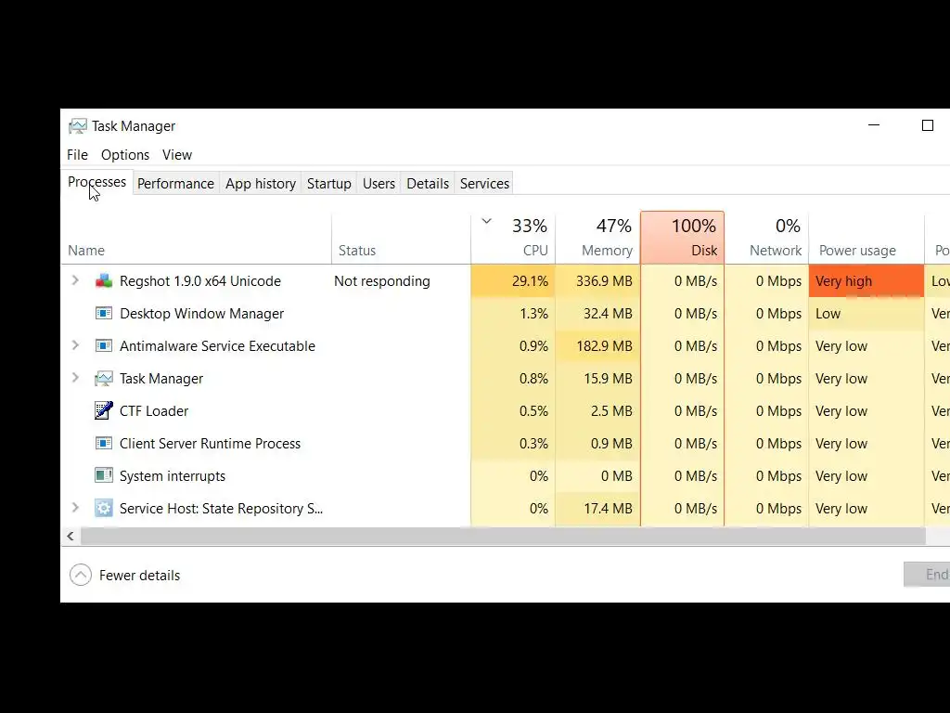Expand the Regshot 1.9.0 process group
The height and width of the screenshot is (713, 950).
75,280
